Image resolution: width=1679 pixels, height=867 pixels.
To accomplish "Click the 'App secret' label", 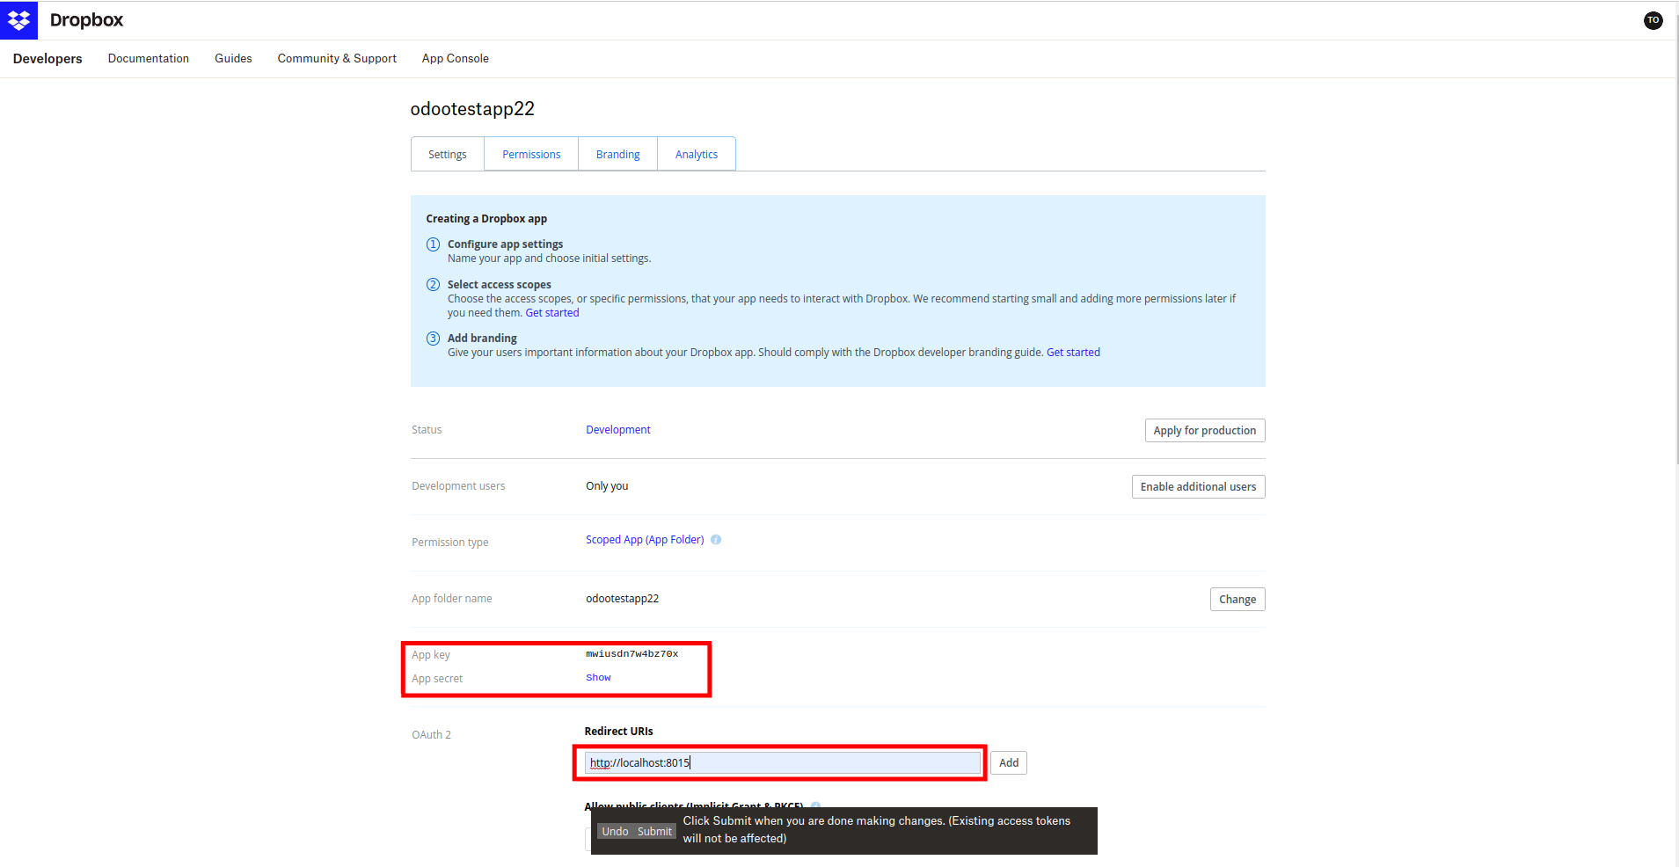I will pyautogui.click(x=437, y=679).
